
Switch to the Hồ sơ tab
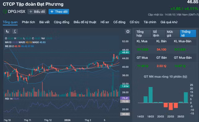pos(105,22)
